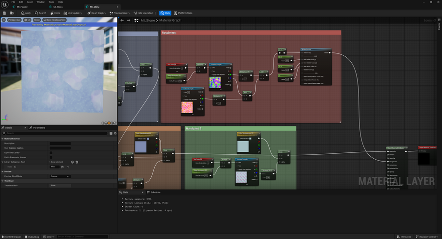Switch to the ML_Moss tab
Image resolution: width=442 pixels, height=239 pixels.
(x=58, y=7)
